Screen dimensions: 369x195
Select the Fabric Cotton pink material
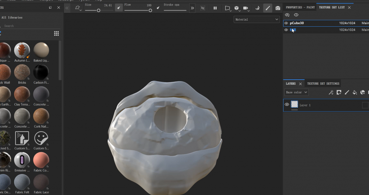coord(41,162)
